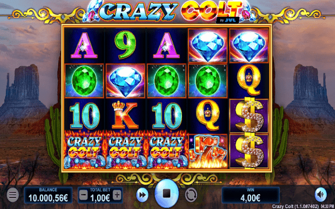Stop the reels with center button
This screenshot has height=209, width=335.
pyautogui.click(x=167, y=194)
